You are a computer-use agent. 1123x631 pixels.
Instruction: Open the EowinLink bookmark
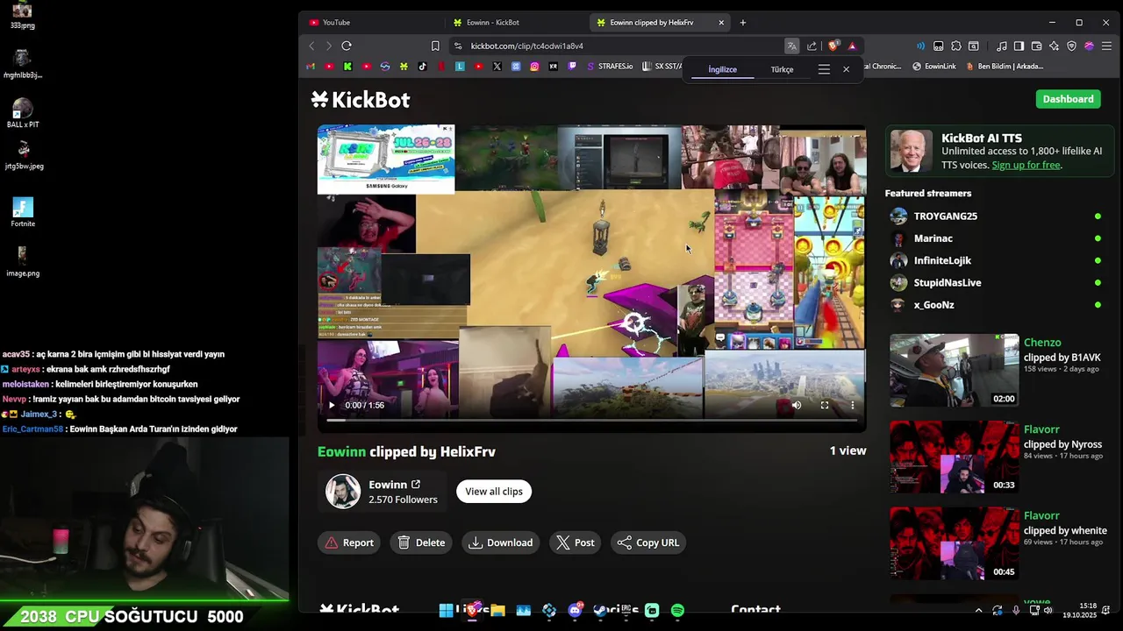click(934, 66)
